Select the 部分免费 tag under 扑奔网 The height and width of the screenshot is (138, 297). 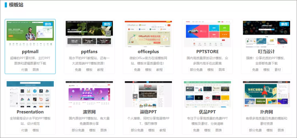255,130
